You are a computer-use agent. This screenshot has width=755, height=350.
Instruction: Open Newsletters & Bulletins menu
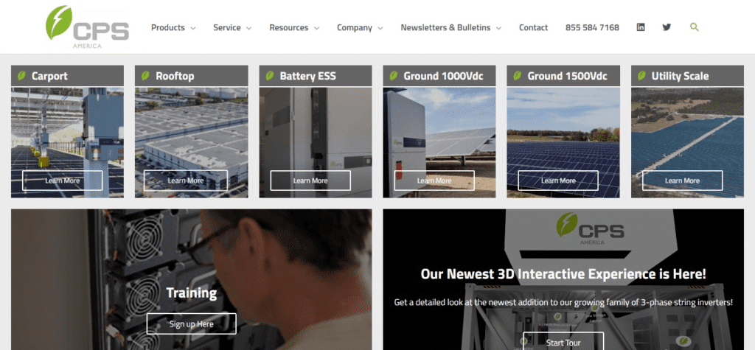click(x=450, y=28)
